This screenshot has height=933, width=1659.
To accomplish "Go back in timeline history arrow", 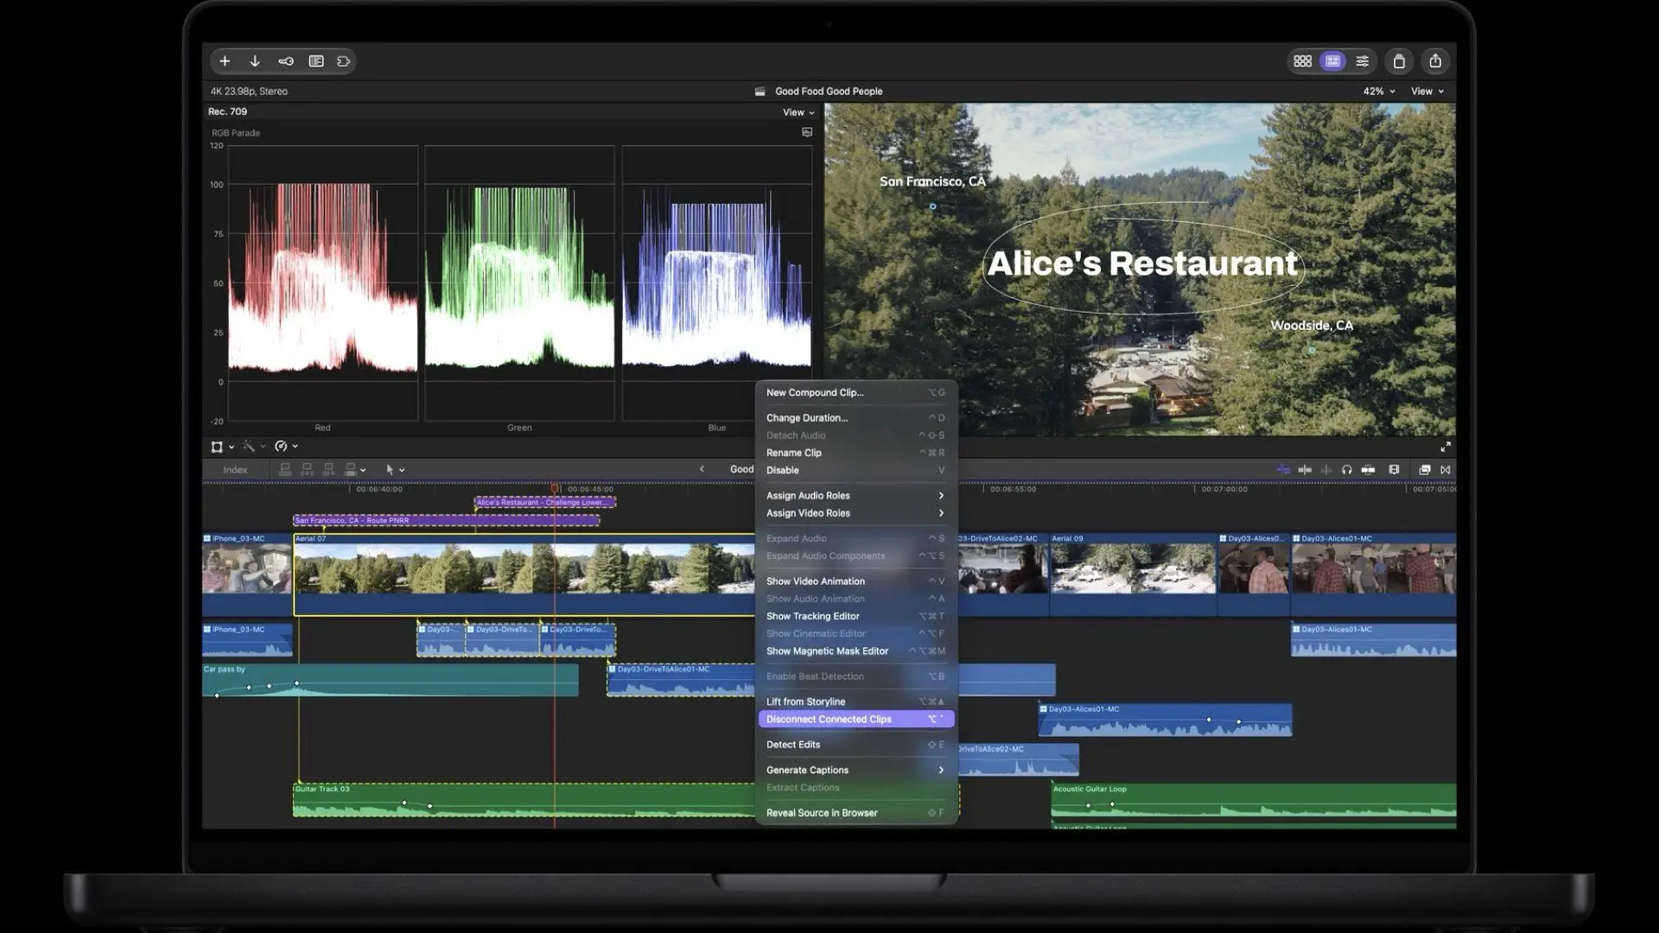I will [702, 469].
